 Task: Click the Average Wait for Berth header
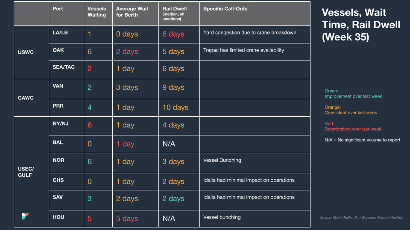(132, 12)
